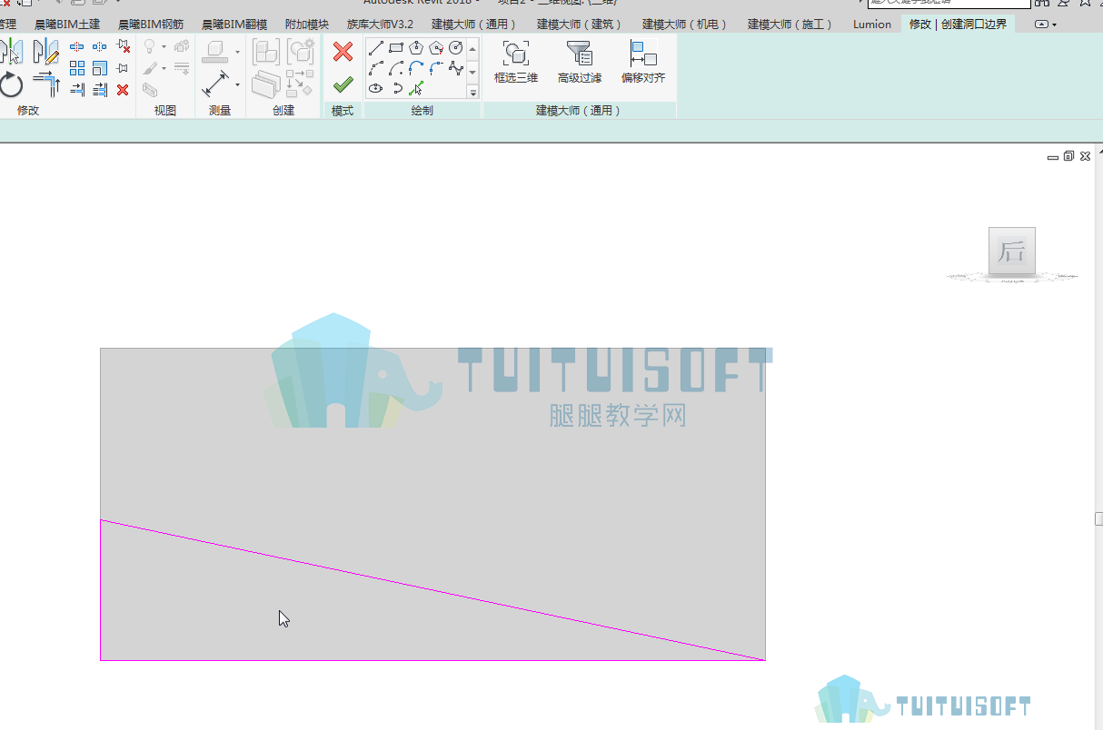Restore down the 3D view window

[1068, 156]
